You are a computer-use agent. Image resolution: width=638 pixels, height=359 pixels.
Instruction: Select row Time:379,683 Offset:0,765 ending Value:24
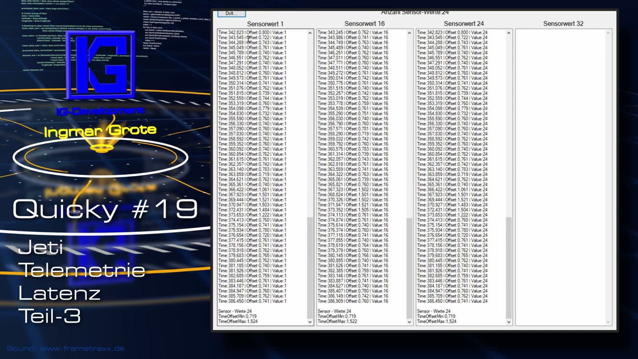click(x=453, y=256)
